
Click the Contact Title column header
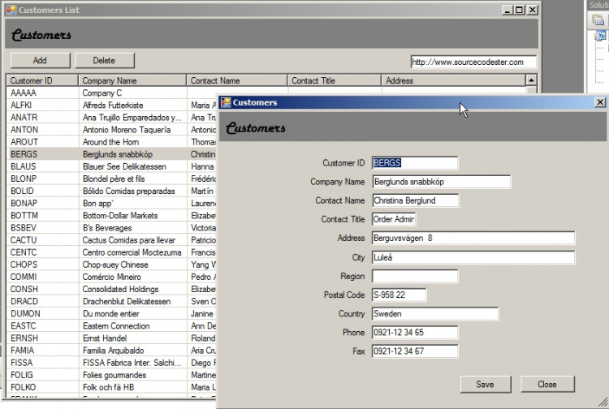click(x=335, y=80)
